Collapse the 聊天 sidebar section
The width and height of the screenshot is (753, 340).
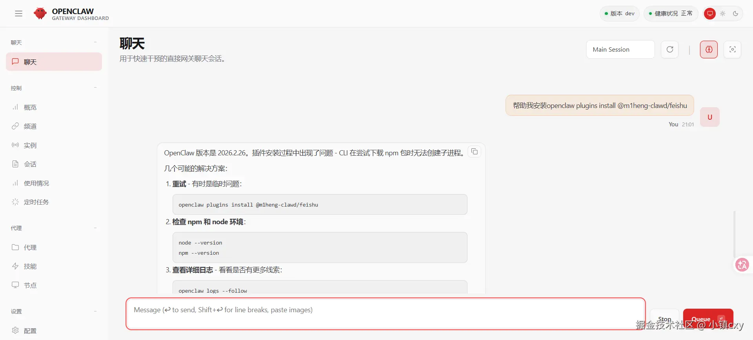point(95,42)
